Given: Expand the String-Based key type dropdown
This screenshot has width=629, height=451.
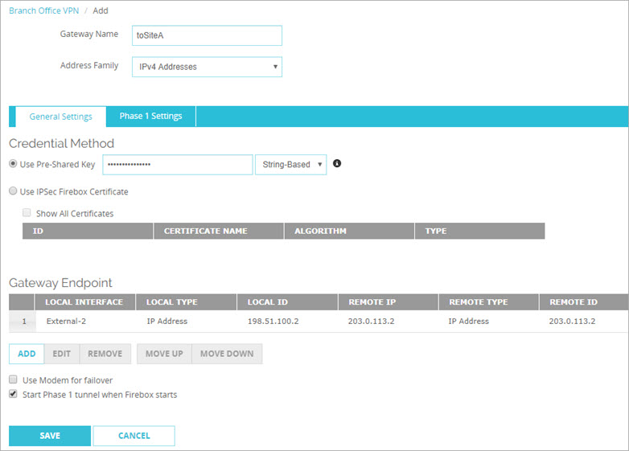Looking at the screenshot, I should coord(290,165).
